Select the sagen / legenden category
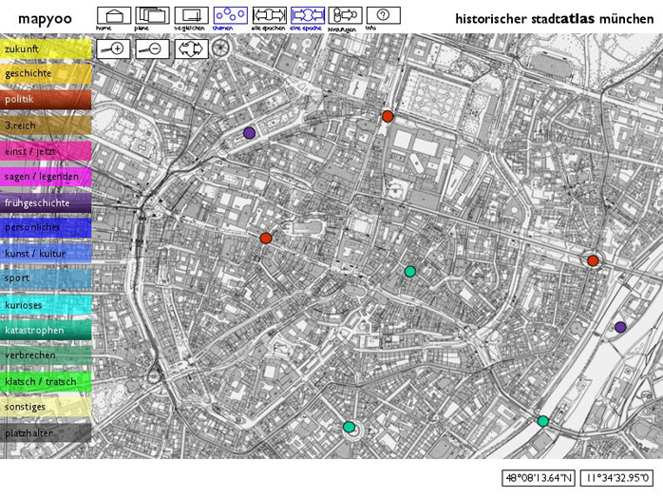 coord(46,177)
